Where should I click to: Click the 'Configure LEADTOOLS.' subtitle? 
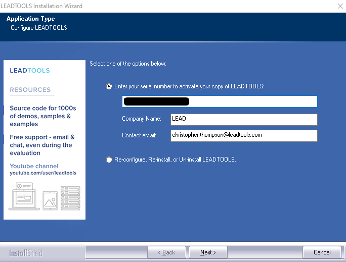point(40,28)
